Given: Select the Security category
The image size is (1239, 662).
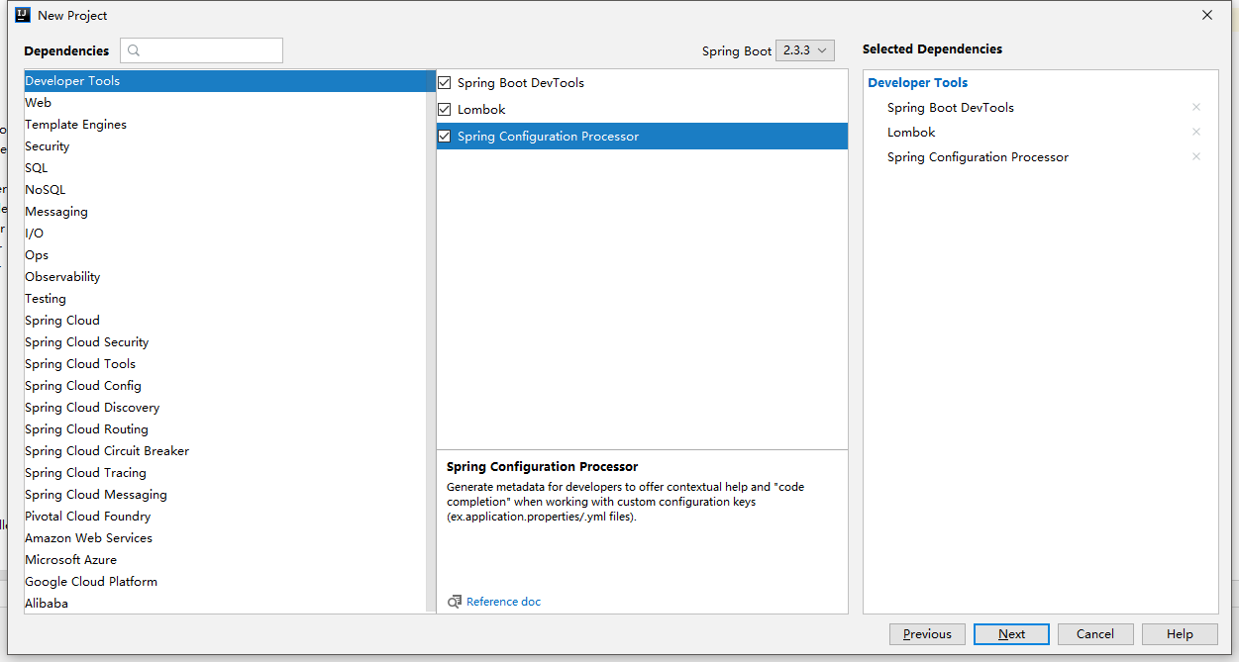Looking at the screenshot, I should [48, 146].
